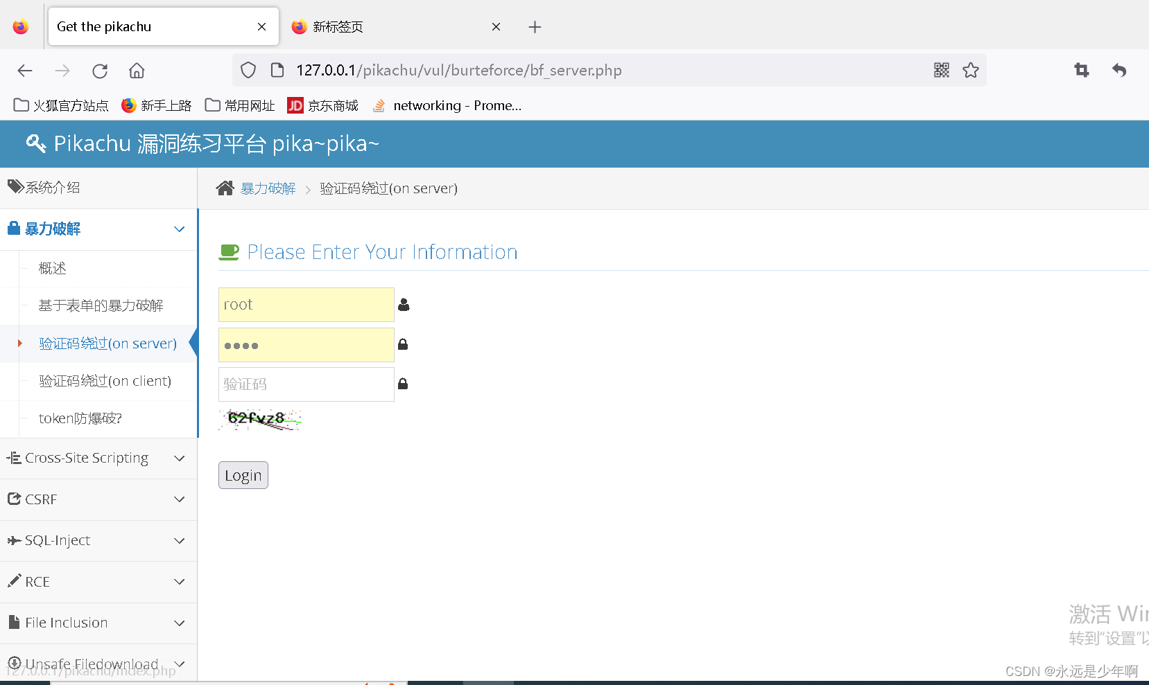
Task: Expand the CSRF chevron
Action: click(180, 499)
